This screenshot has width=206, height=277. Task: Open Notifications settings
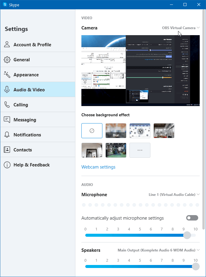[38, 135]
